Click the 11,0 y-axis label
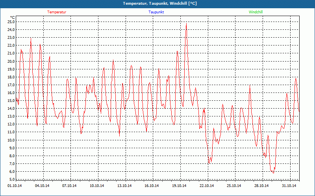The height and width of the screenshot is (196, 315). [11, 132]
